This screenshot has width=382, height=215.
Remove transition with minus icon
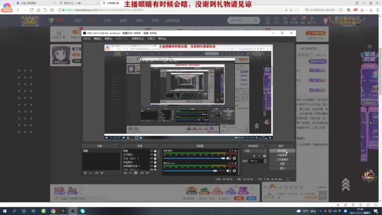pyautogui.click(x=259, y=156)
